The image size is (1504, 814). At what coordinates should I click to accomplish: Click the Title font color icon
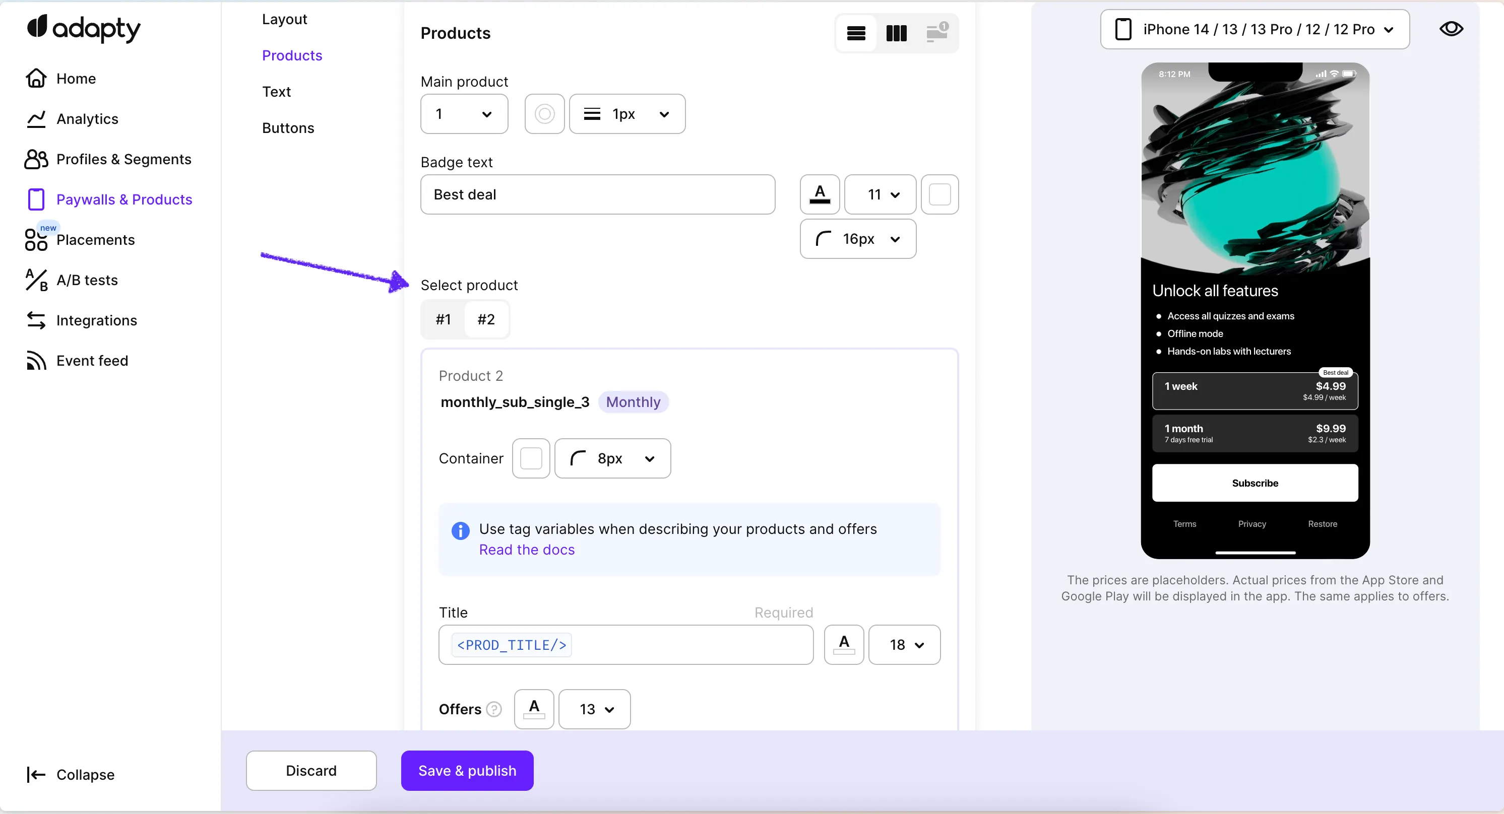844,645
